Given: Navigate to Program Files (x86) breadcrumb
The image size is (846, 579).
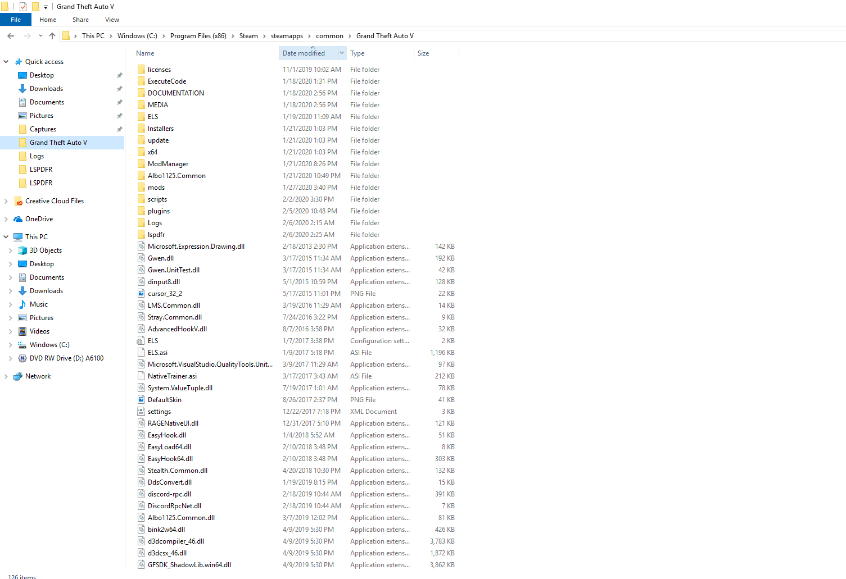Looking at the screenshot, I should point(198,36).
